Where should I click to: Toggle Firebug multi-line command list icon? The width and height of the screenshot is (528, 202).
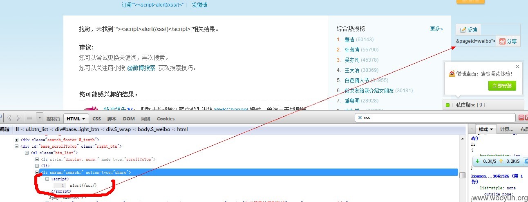coord(29,118)
